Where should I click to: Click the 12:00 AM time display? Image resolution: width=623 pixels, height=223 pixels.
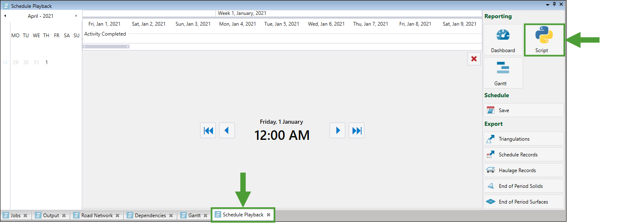(282, 135)
